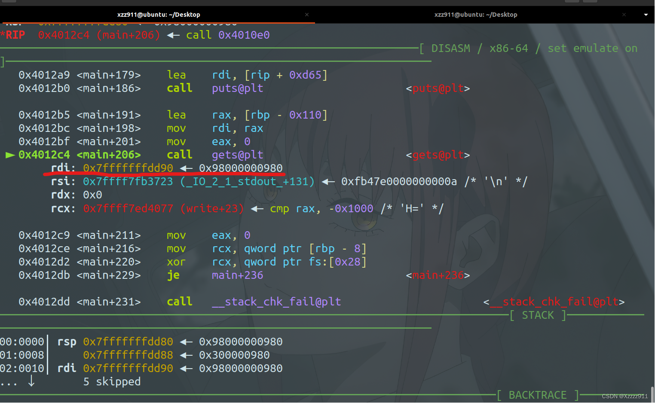
Task: Click the BACKTRACE section header label
Action: (537, 395)
